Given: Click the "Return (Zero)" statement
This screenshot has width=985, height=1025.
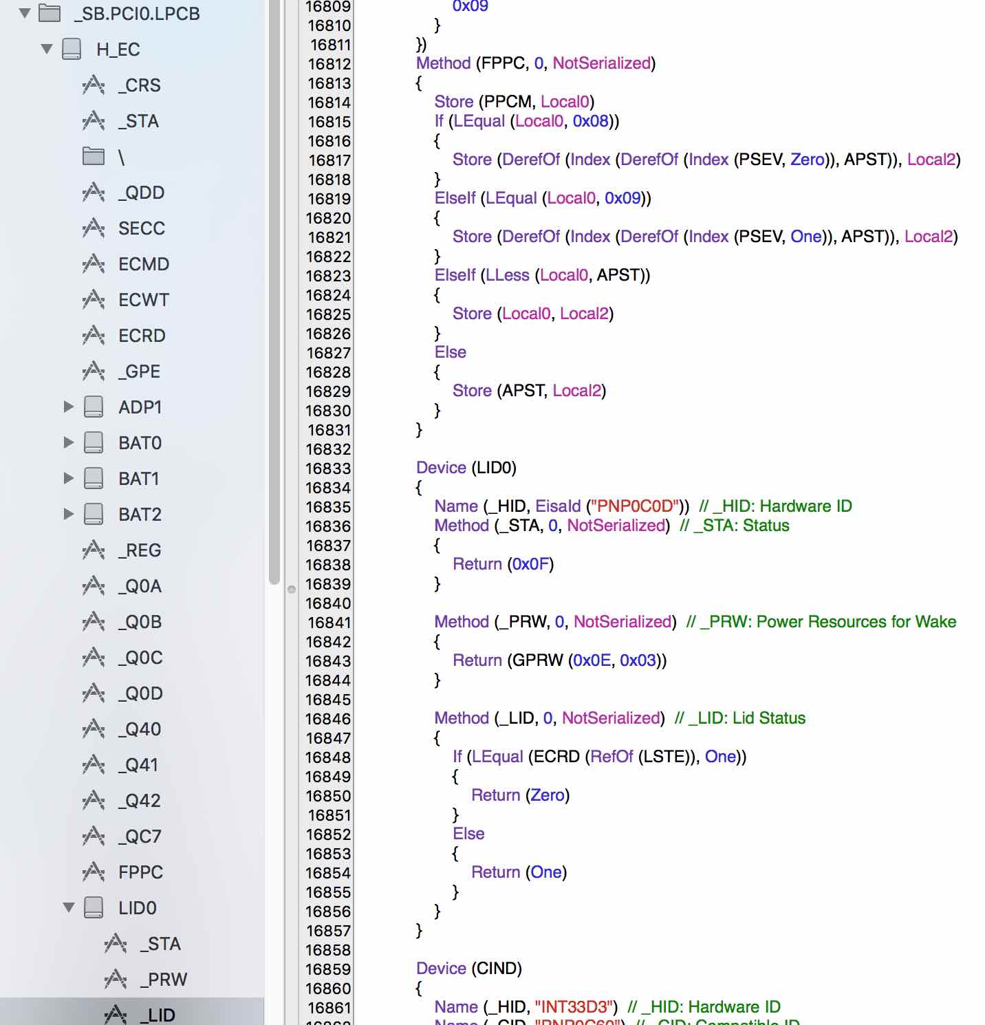Looking at the screenshot, I should coord(521,795).
